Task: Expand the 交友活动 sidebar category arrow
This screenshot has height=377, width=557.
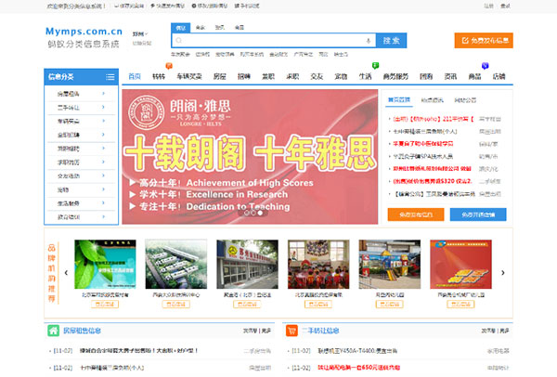Action: [x=103, y=175]
